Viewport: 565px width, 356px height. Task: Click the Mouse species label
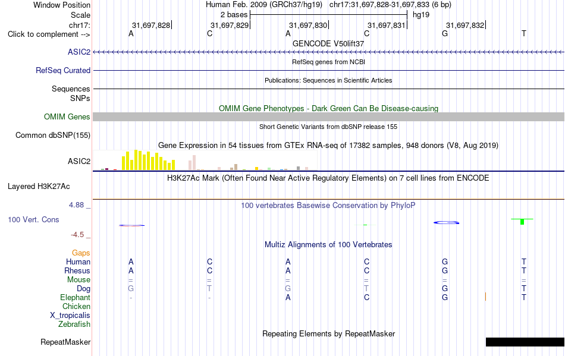click(x=79, y=280)
